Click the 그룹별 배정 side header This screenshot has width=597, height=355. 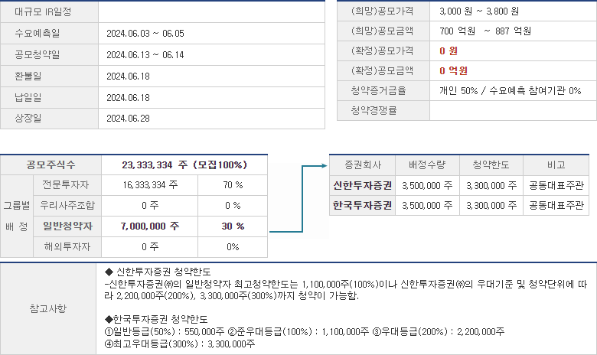point(17,216)
